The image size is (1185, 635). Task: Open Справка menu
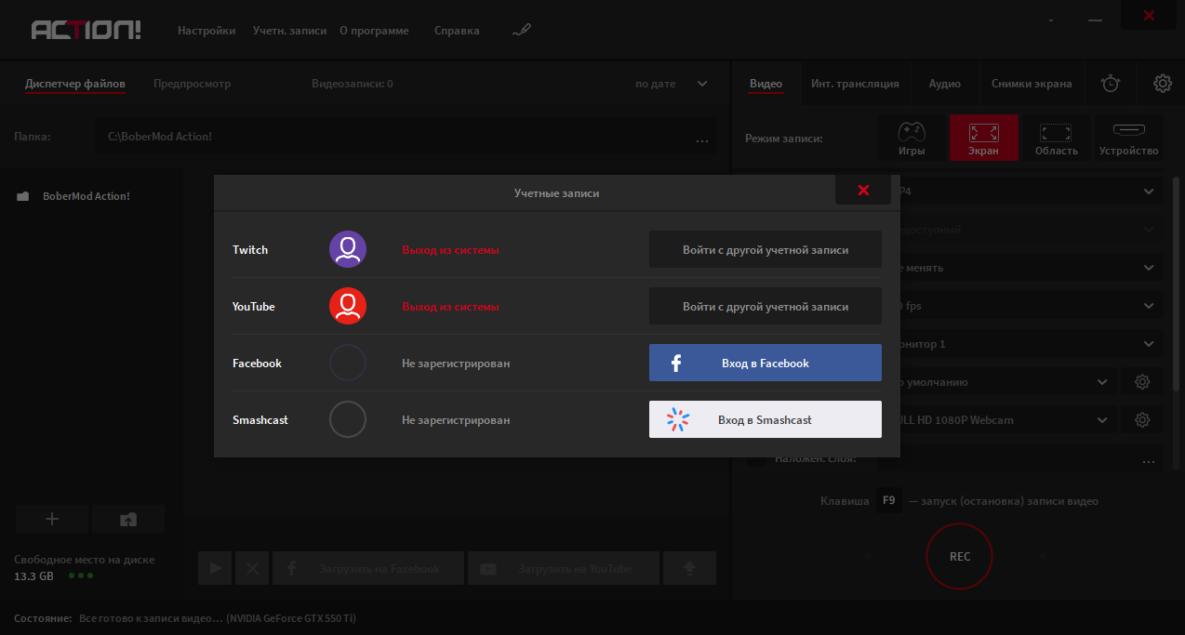457,31
